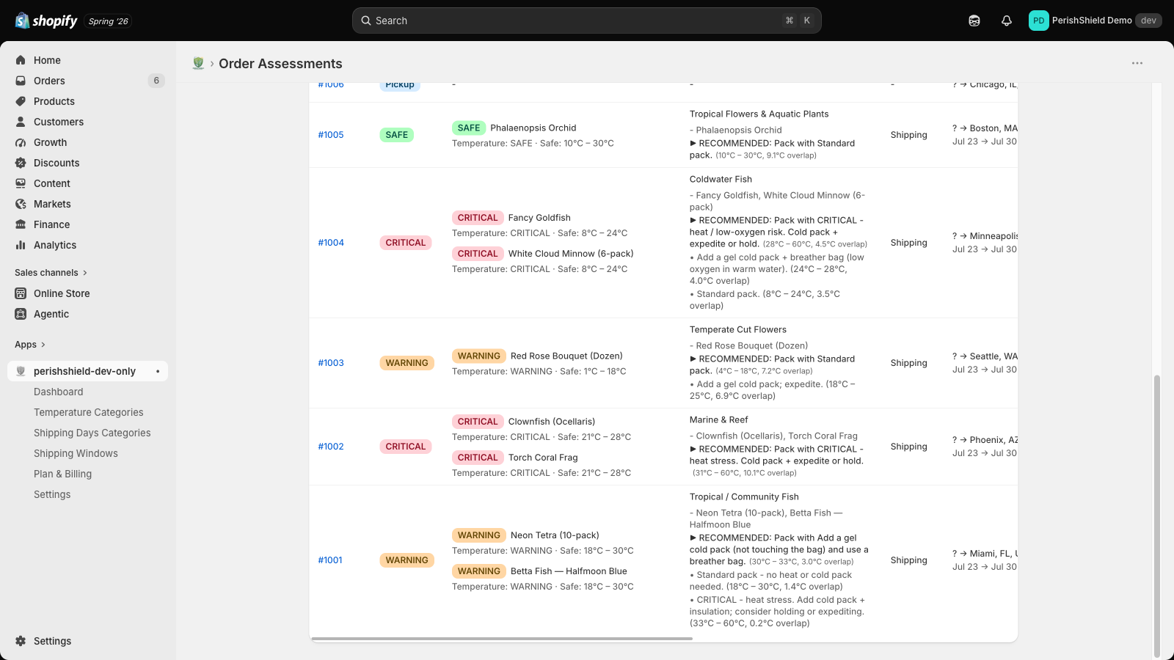Open PerishShield app Settings
Image resolution: width=1174 pixels, height=660 pixels.
tap(52, 494)
